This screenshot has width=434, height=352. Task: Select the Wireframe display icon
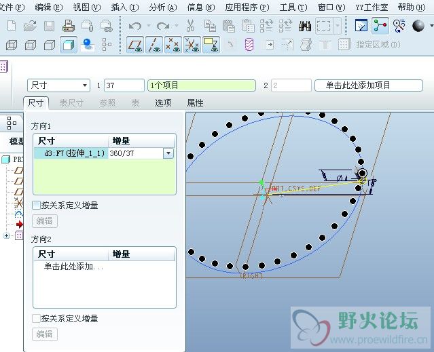pyautogui.click(x=12, y=45)
